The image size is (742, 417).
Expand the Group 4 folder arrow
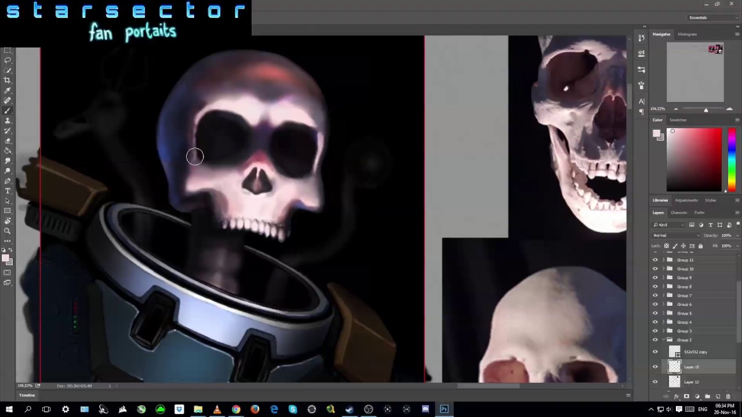664,322
